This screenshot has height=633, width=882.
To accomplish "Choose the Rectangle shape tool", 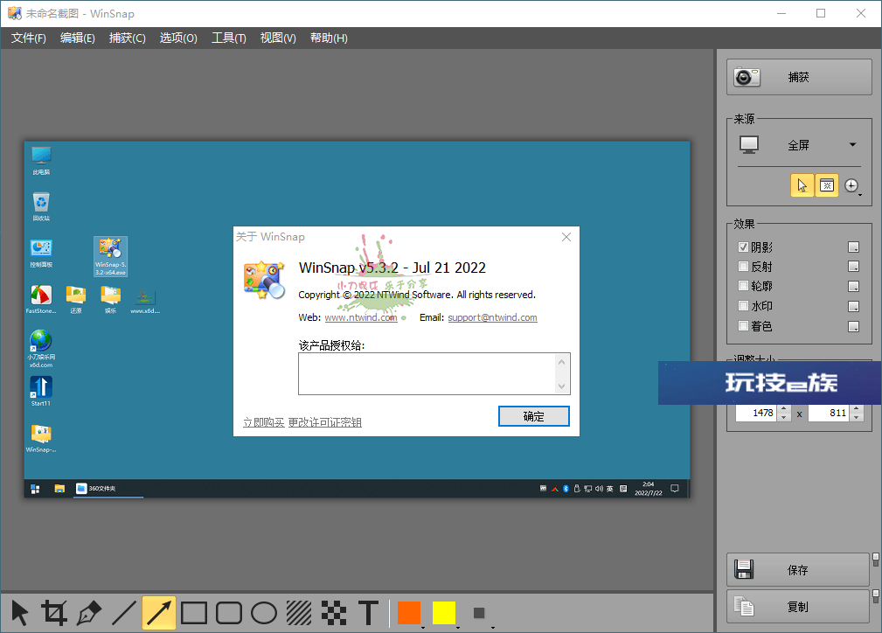I will click(194, 613).
